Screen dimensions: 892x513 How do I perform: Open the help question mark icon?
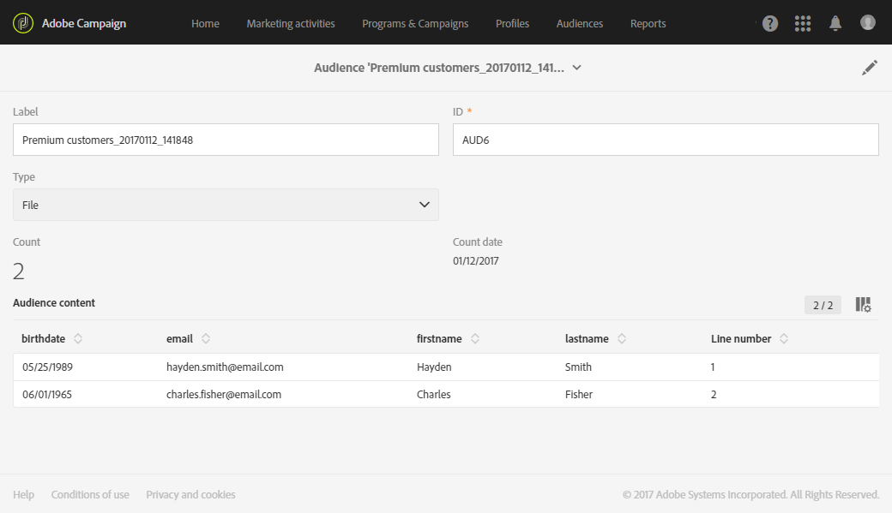pos(770,23)
